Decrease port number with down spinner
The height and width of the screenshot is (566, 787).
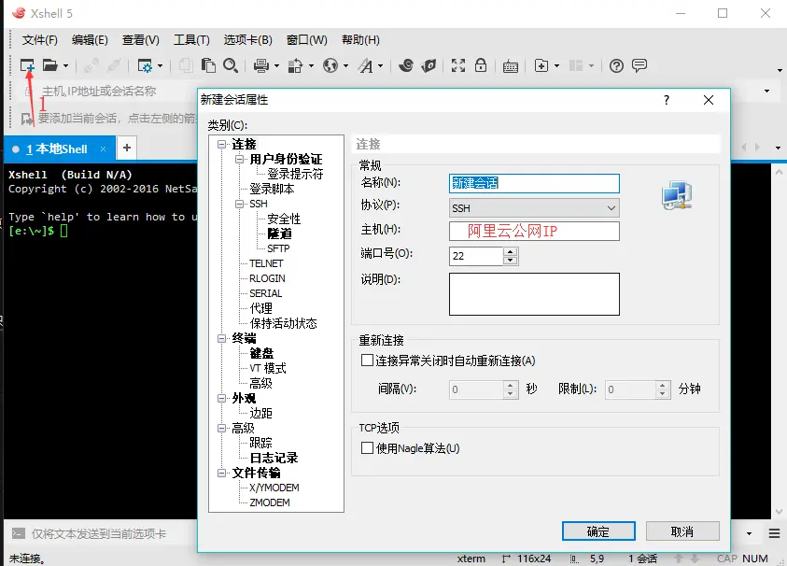coord(511,261)
